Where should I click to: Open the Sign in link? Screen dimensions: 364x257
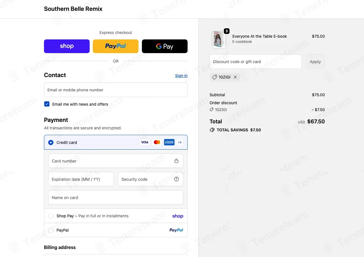181,76
